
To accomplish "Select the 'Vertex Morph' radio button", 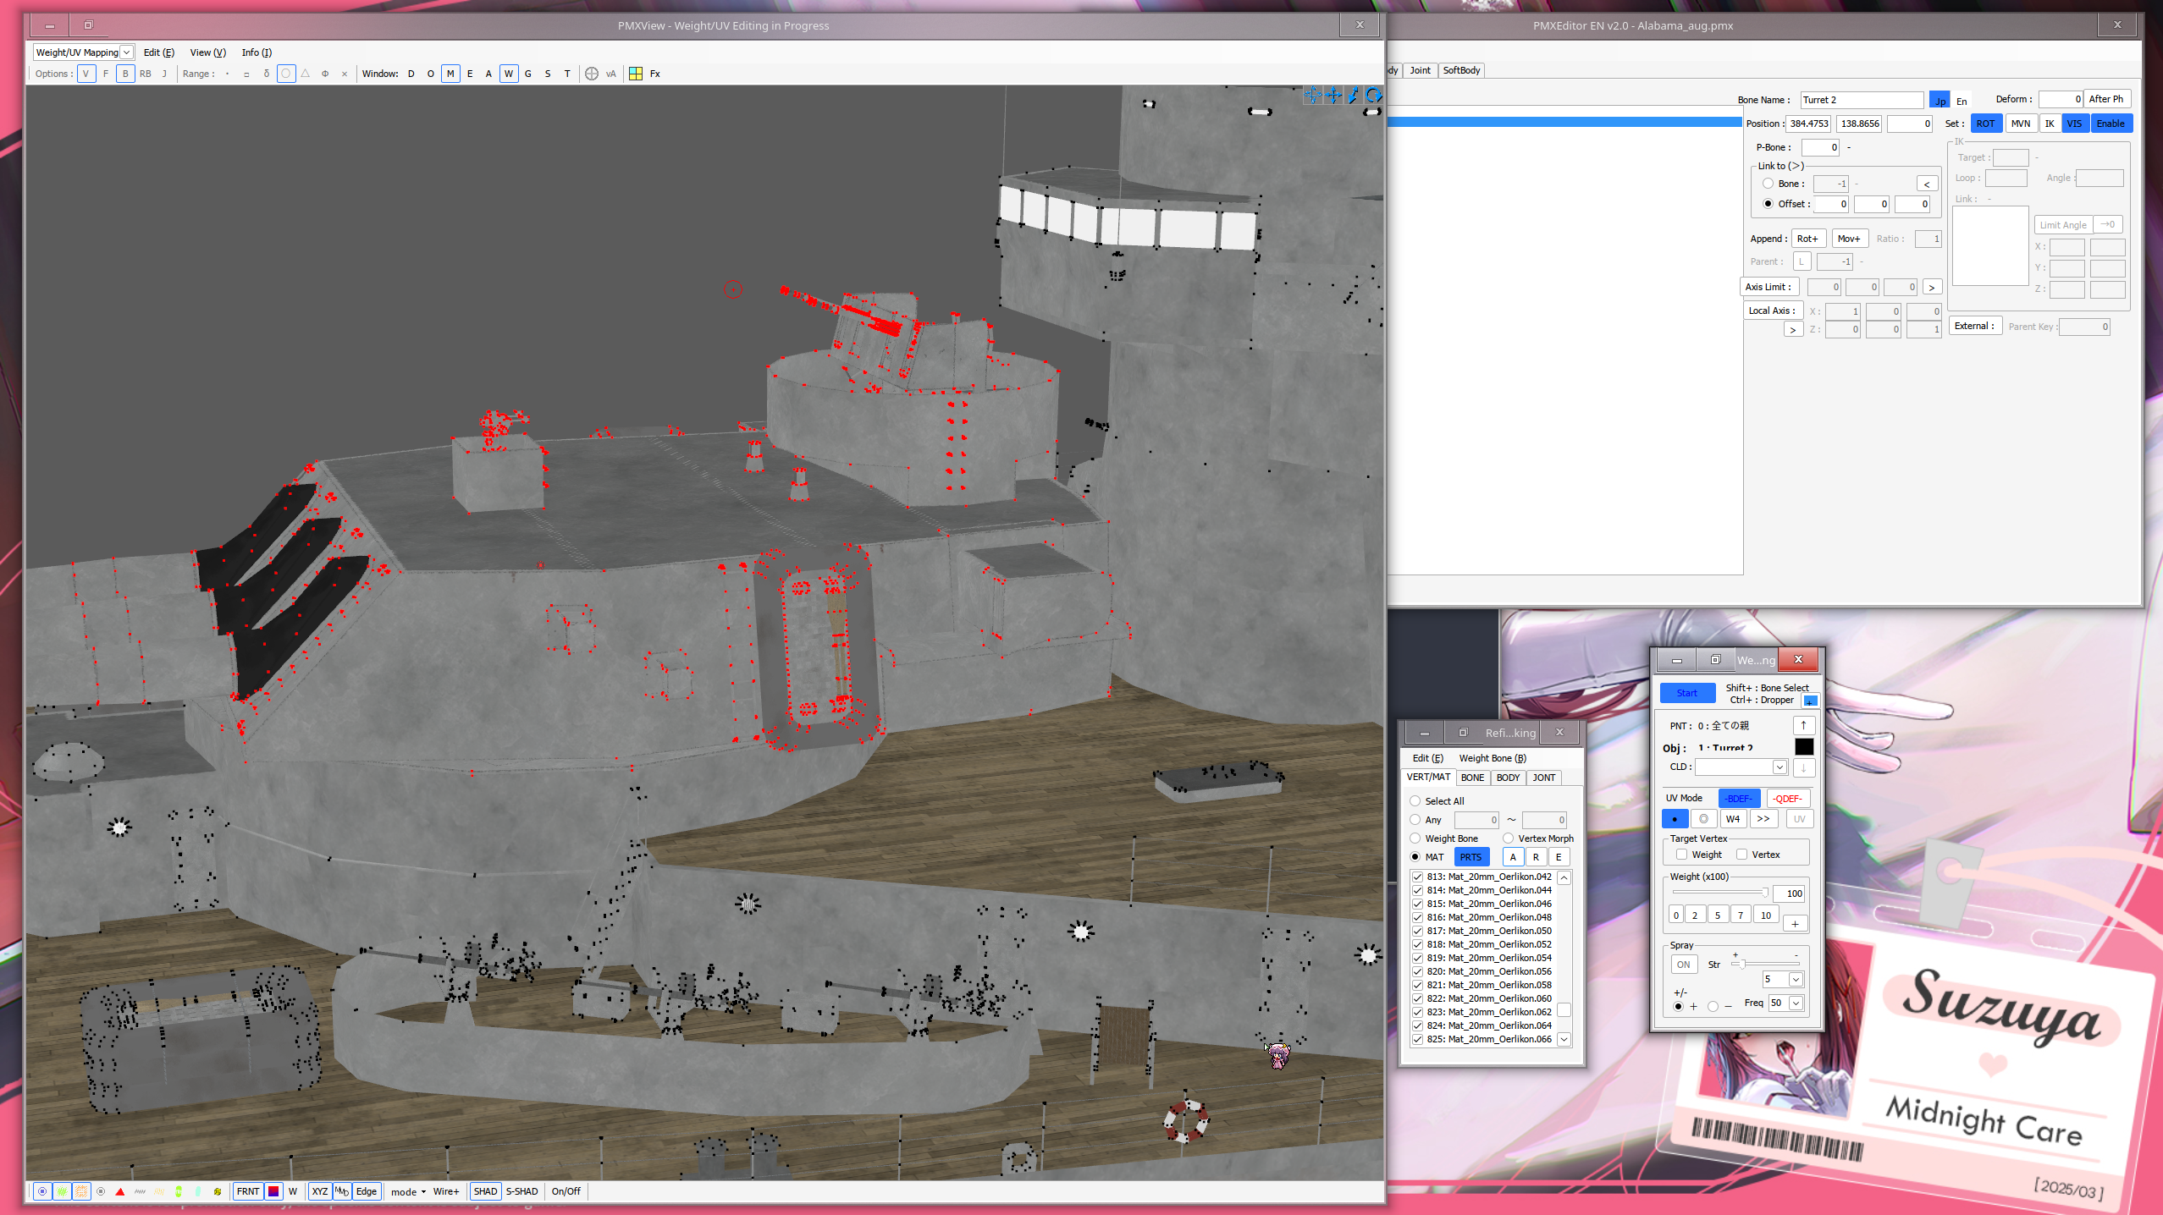I will (x=1509, y=838).
